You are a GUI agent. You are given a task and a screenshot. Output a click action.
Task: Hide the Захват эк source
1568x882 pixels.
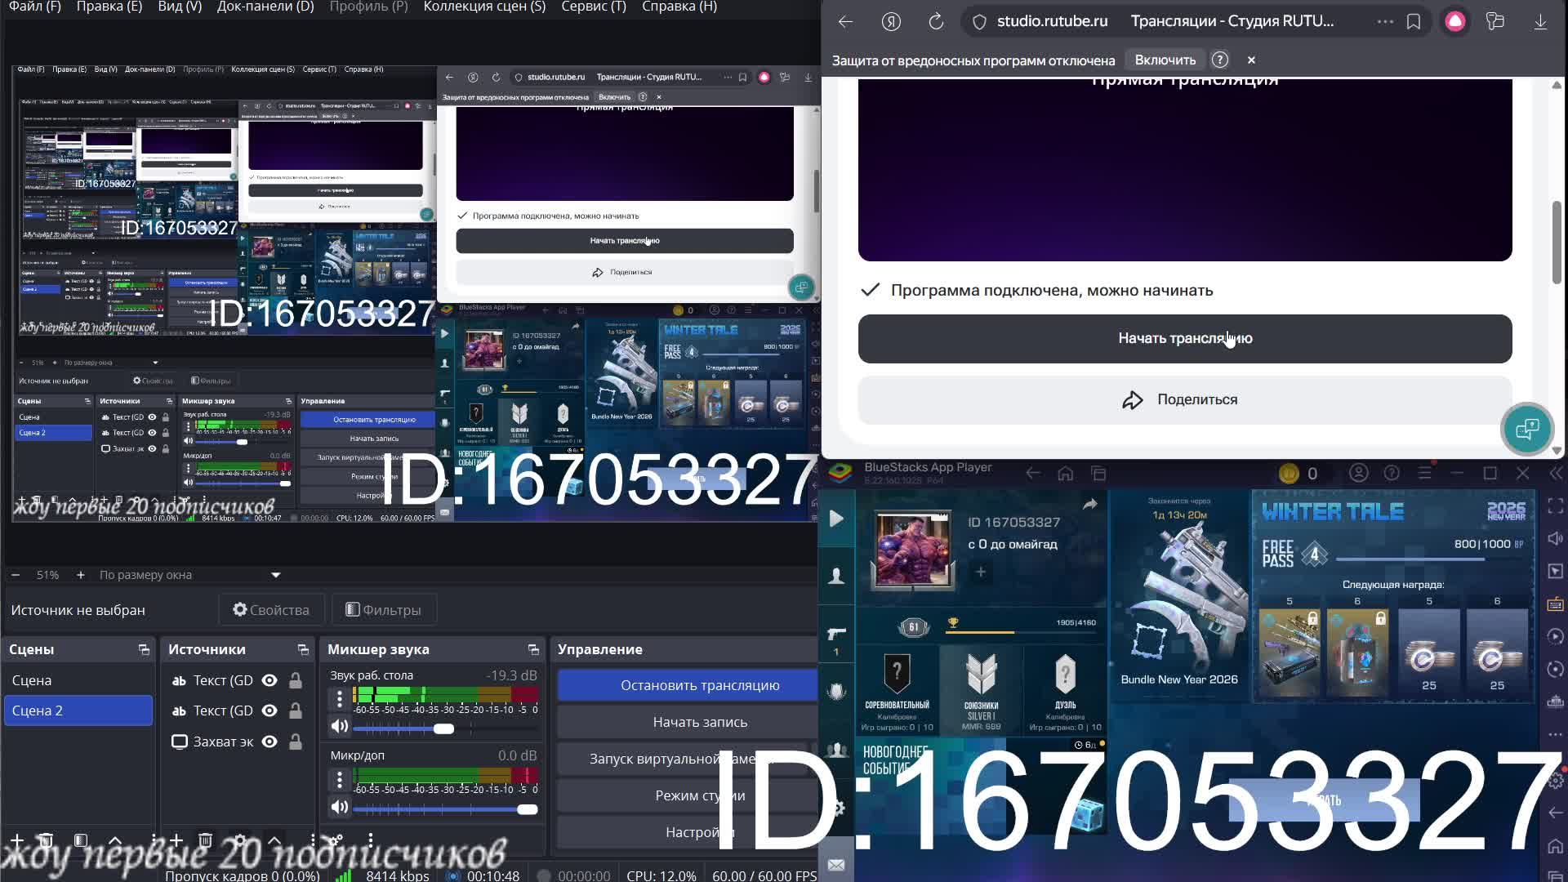(269, 742)
